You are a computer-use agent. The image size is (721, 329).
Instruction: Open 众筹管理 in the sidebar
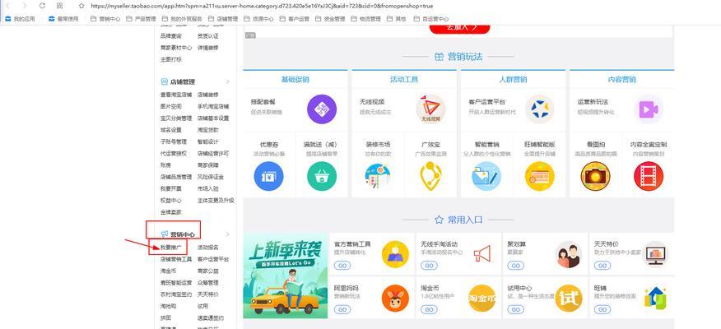click(208, 283)
